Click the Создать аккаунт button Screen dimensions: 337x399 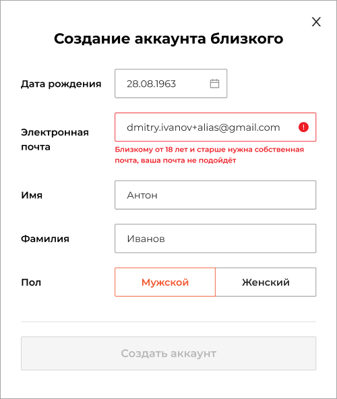coord(168,353)
